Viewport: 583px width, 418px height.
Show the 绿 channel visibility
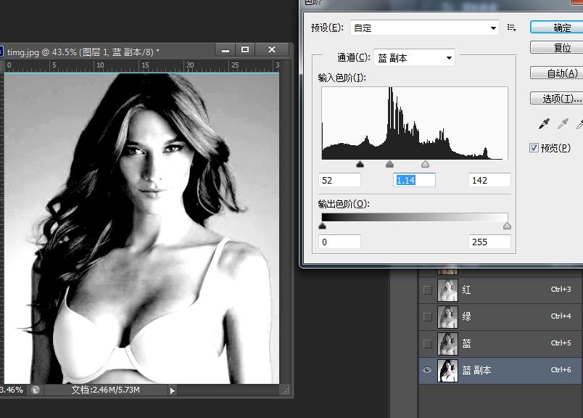[x=426, y=316]
